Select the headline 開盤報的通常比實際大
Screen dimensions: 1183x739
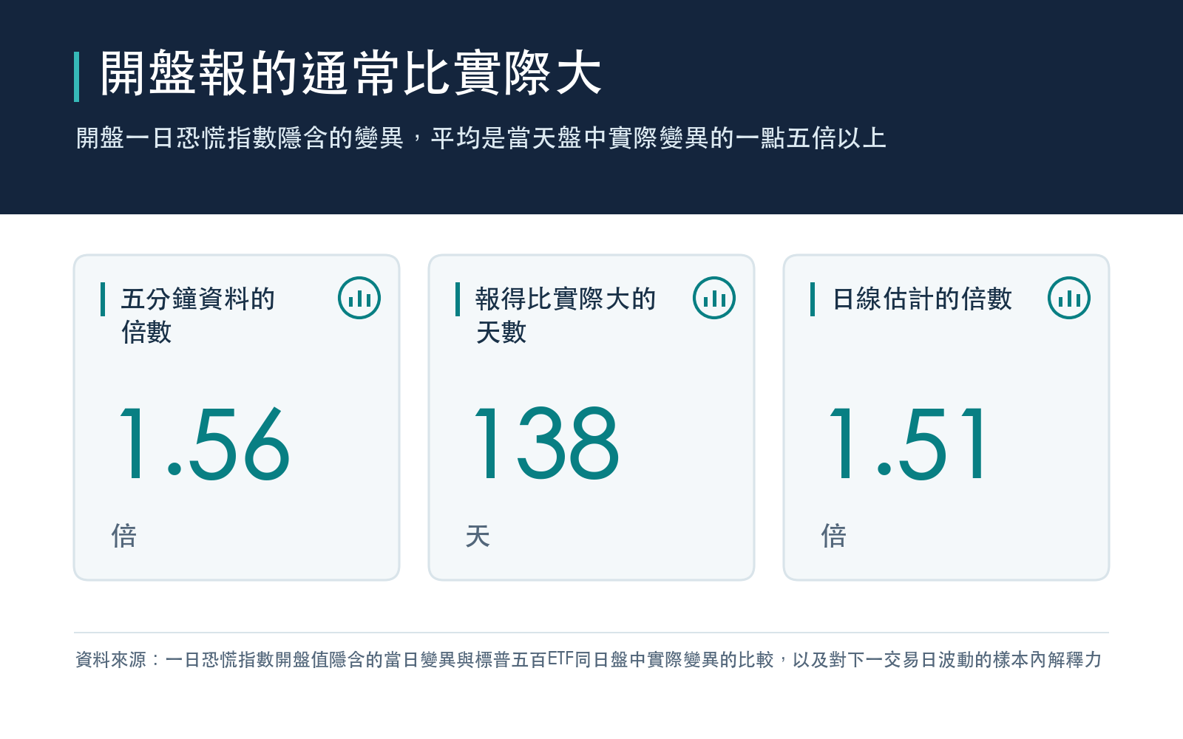351,73
